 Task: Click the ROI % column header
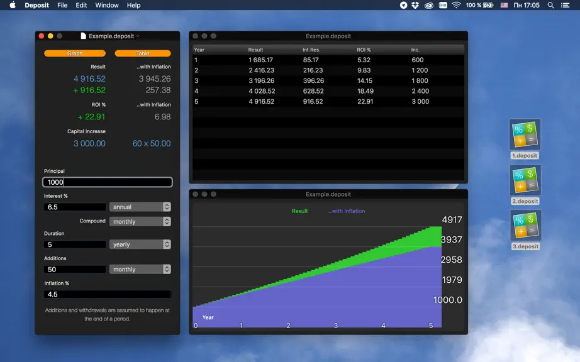(364, 50)
